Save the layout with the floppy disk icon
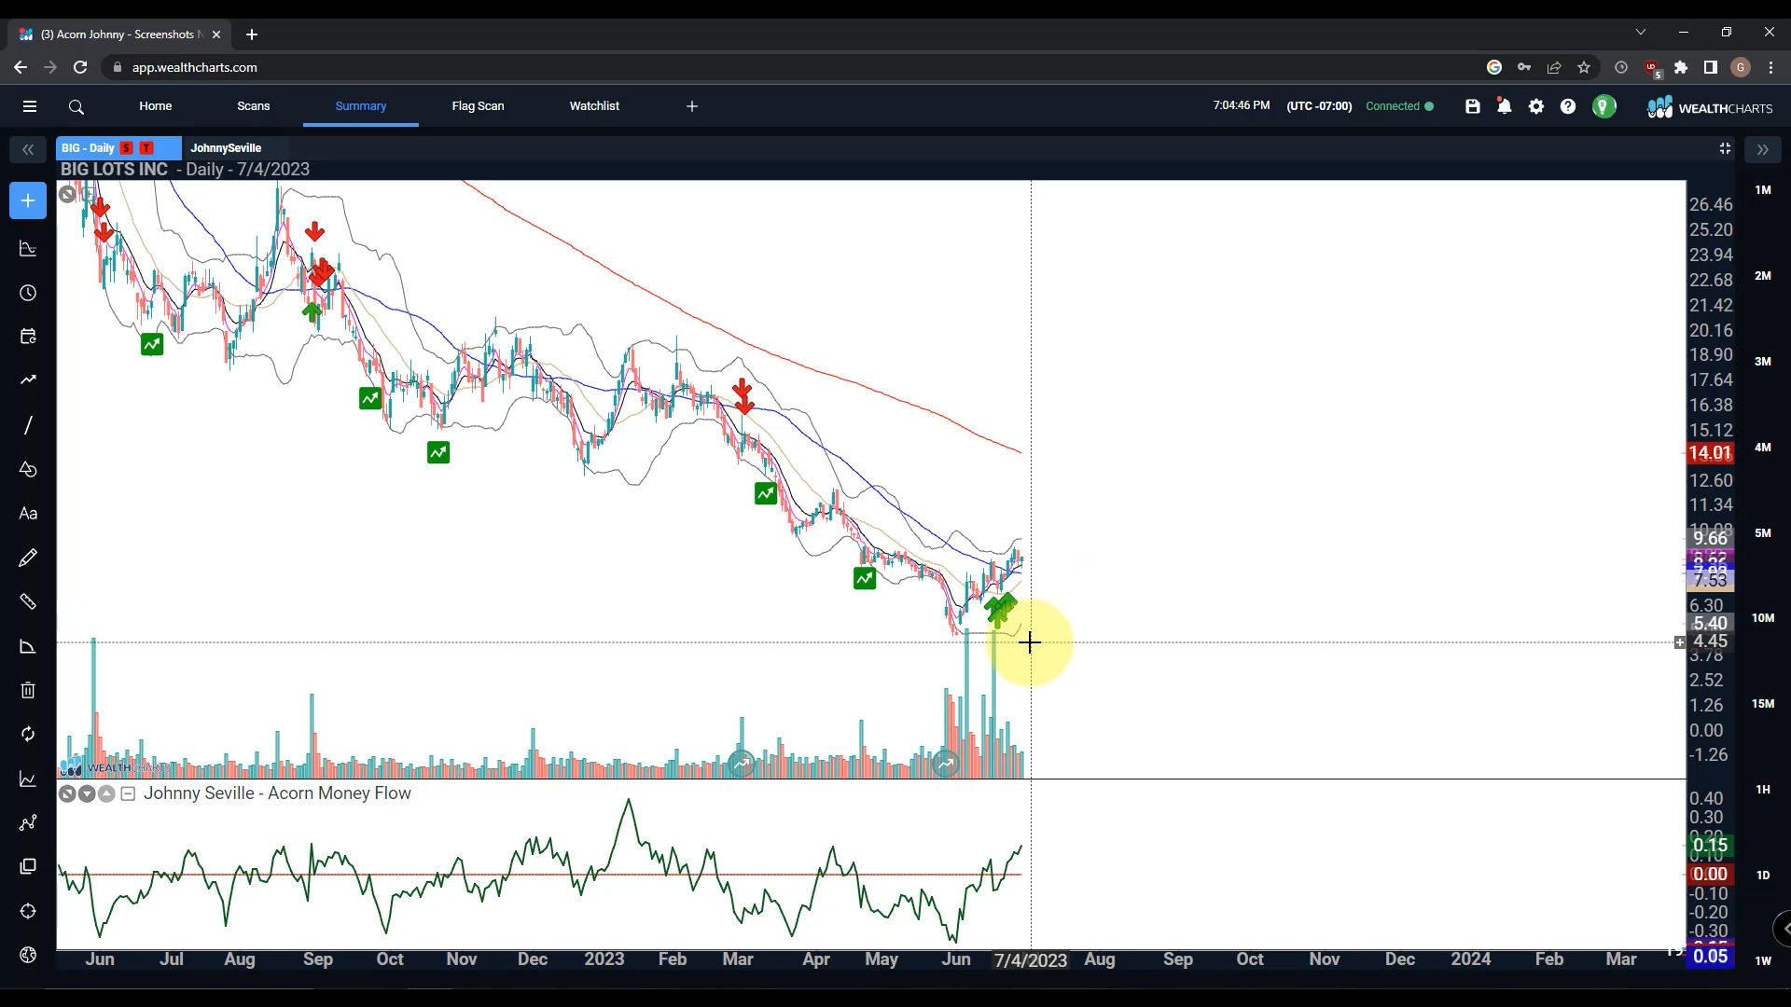Screen dimensions: 1791x1007 pos(1472,106)
